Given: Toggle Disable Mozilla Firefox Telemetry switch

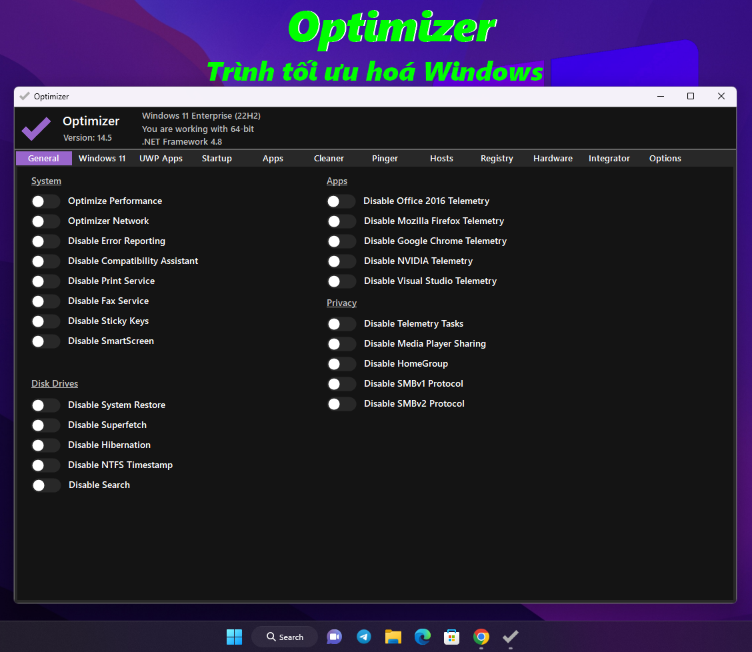Looking at the screenshot, I should click(x=341, y=221).
